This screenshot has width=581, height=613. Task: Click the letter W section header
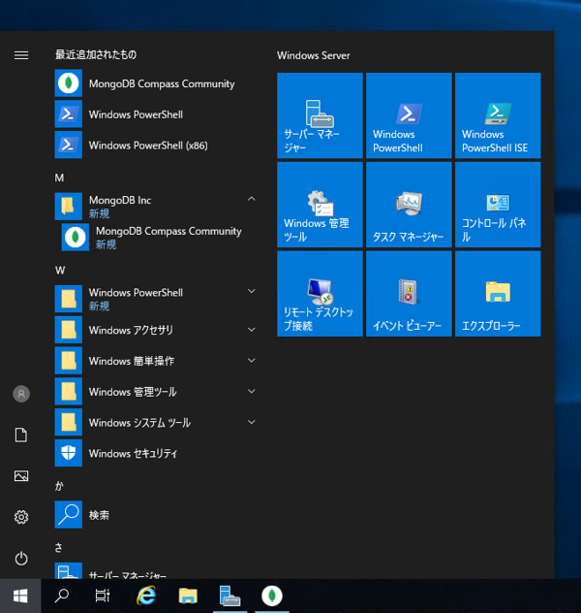coord(60,271)
